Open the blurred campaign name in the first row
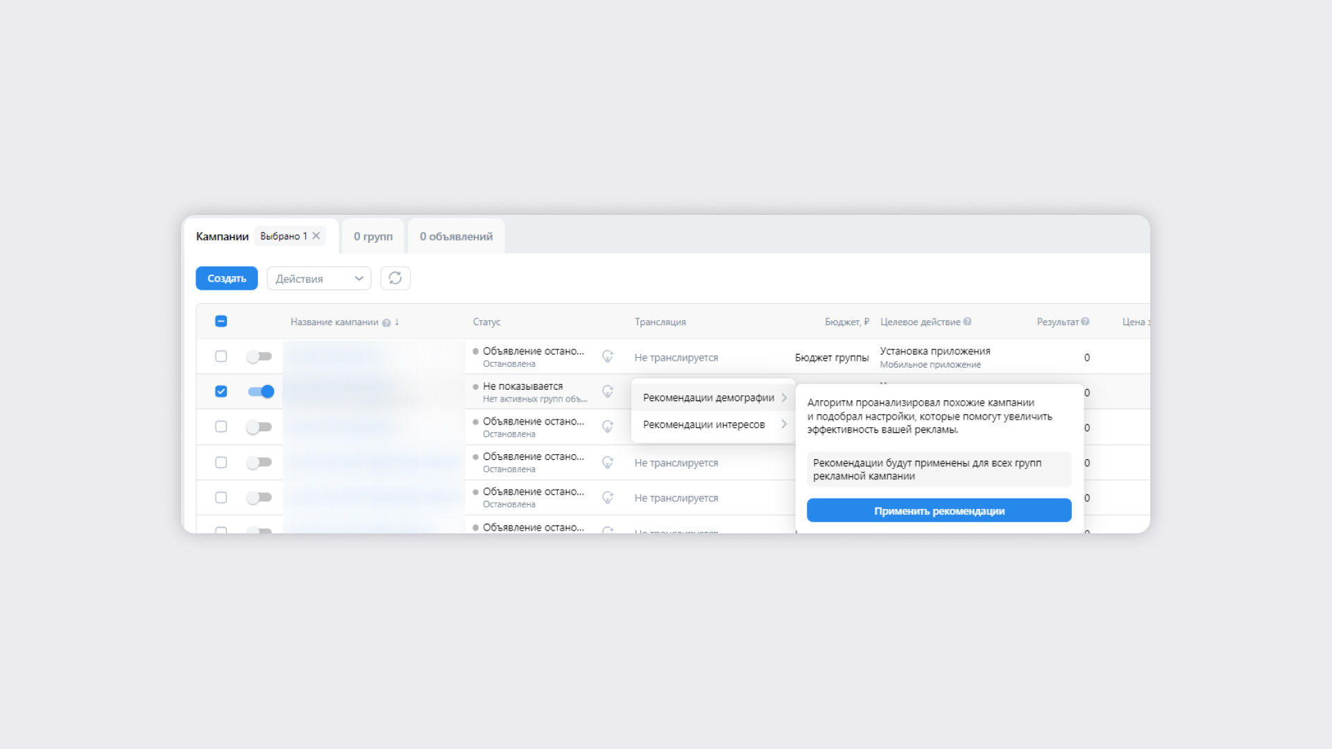 tap(334, 357)
